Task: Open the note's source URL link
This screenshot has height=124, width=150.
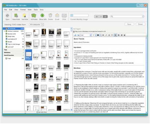Action: 90,31
